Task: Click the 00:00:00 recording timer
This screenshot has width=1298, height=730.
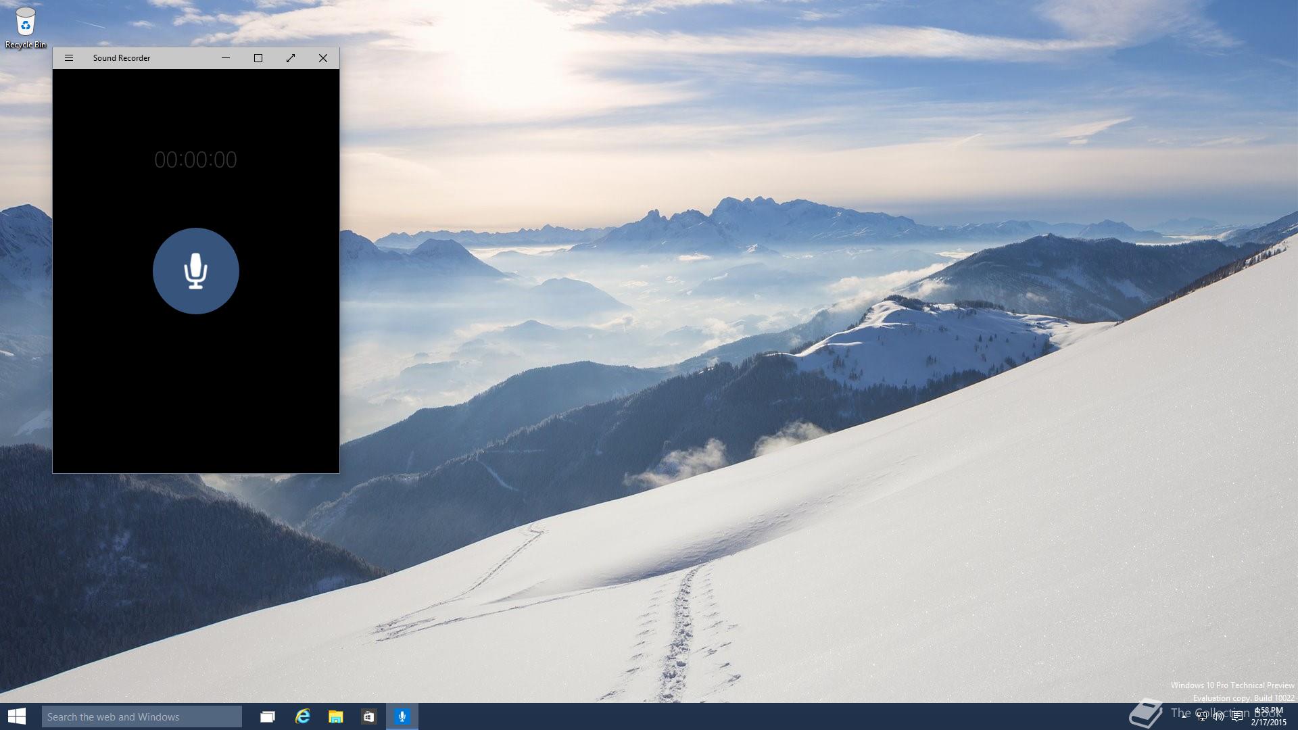Action: click(195, 160)
